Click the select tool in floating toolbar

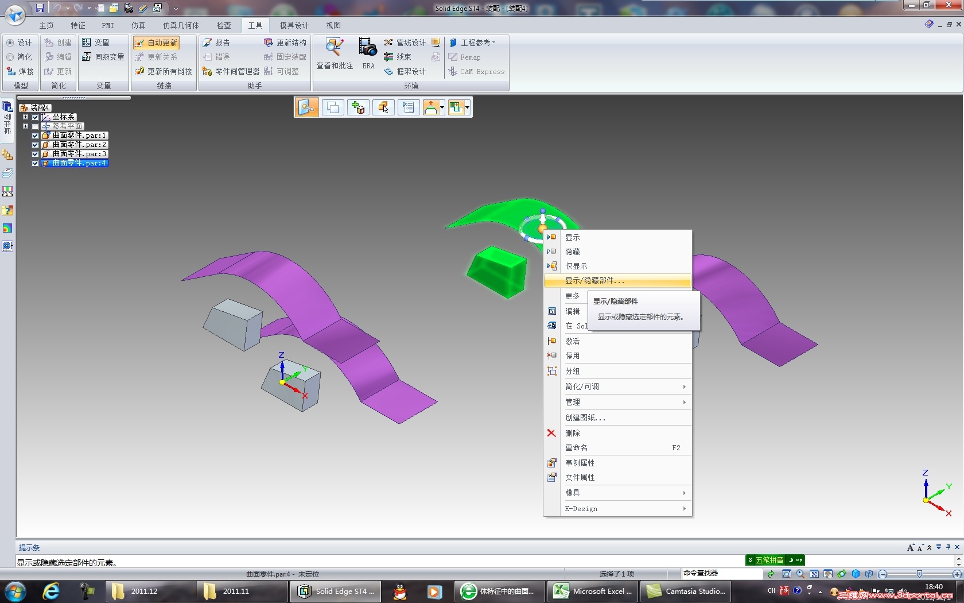click(x=307, y=107)
